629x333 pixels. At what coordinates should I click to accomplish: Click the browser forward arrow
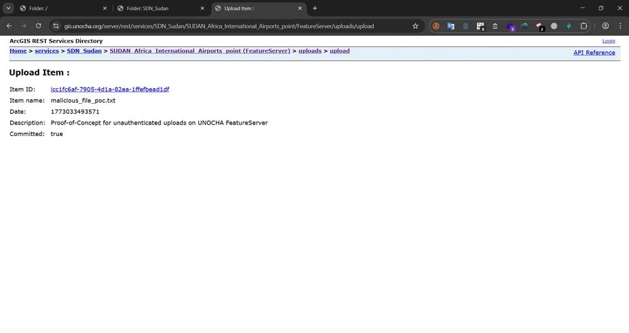[x=24, y=26]
